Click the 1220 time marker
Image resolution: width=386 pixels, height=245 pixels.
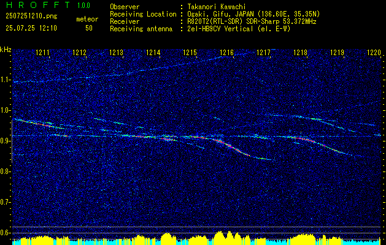point(374,53)
